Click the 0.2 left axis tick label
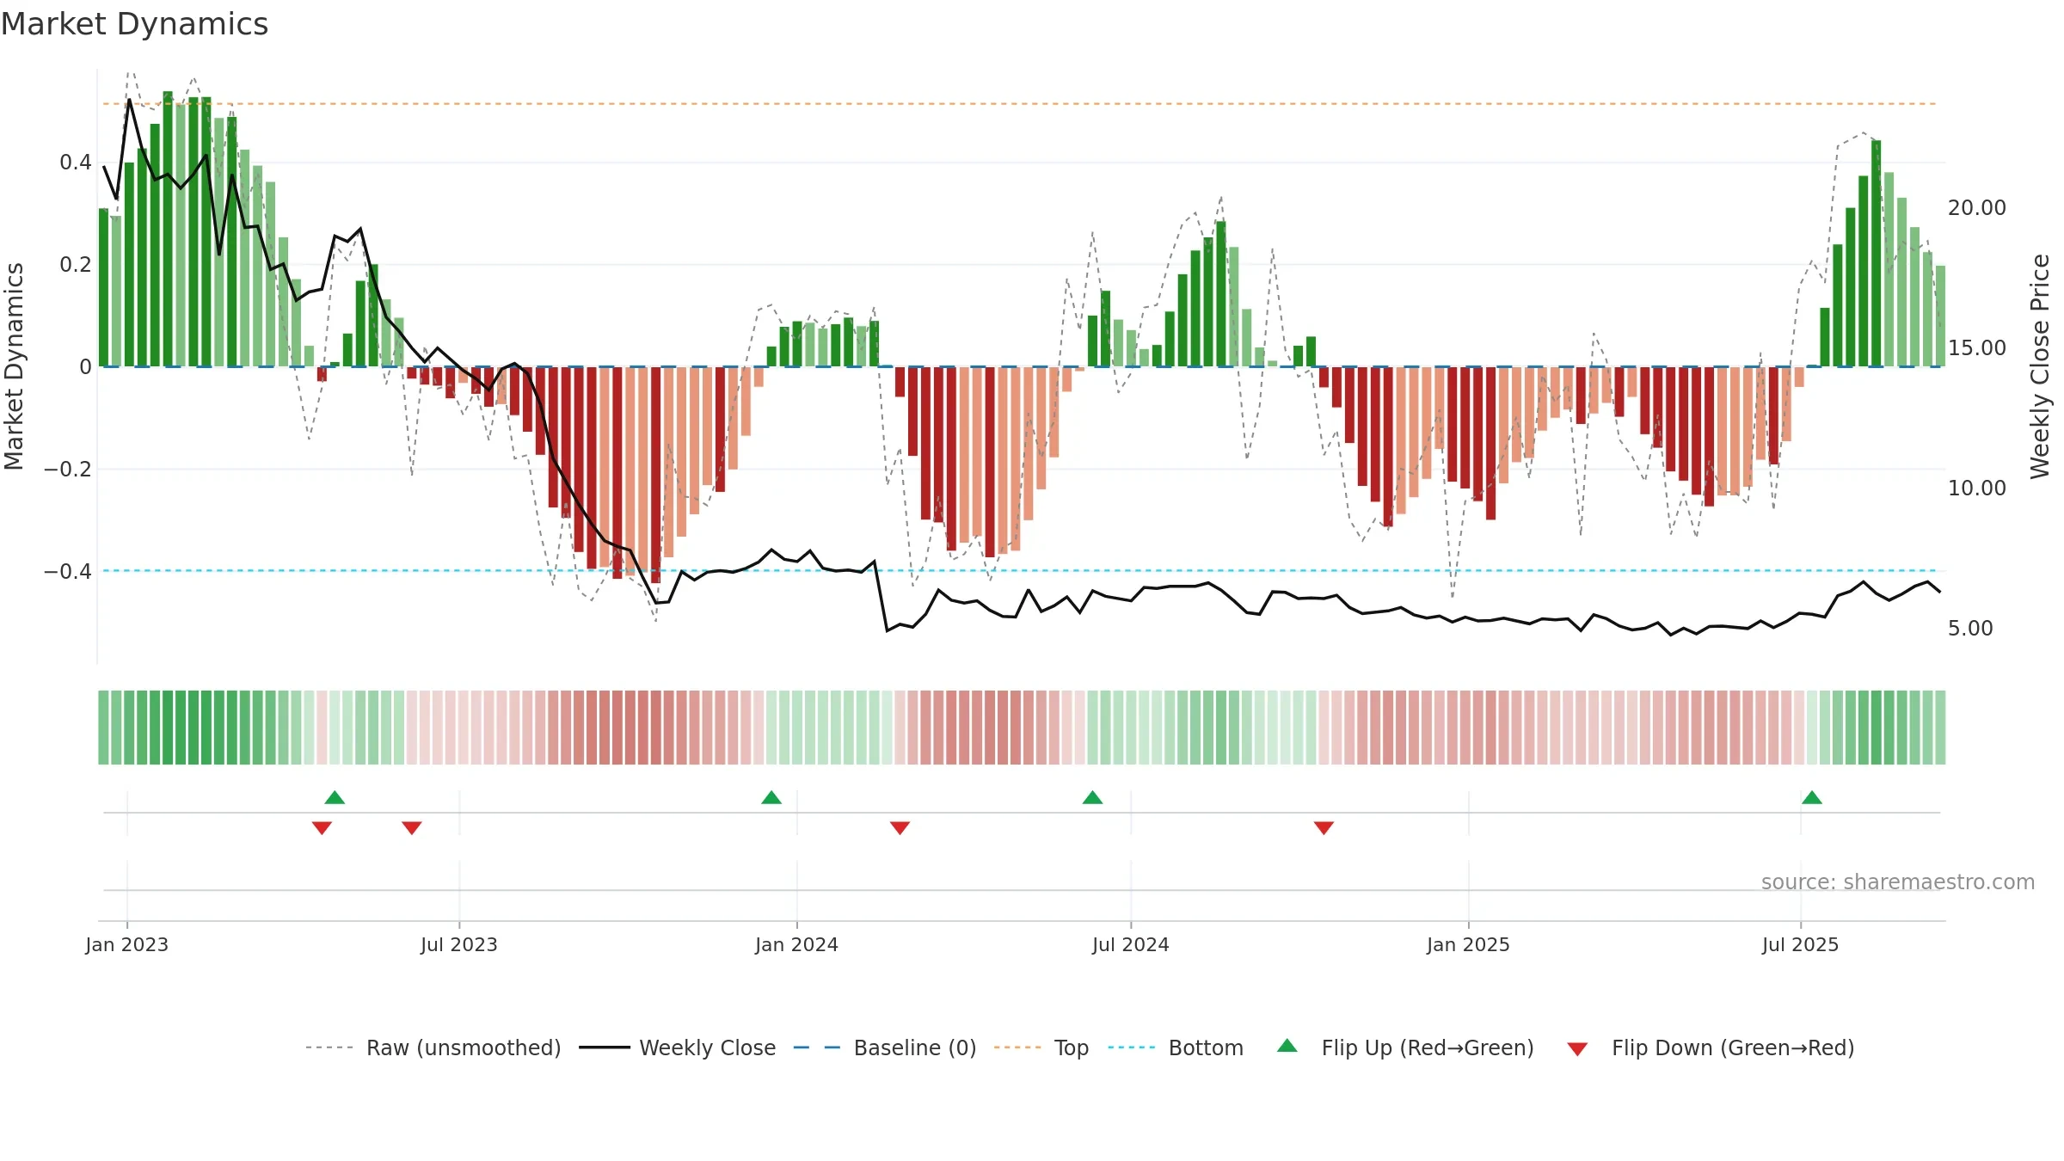This screenshot has width=2064, height=1161. (76, 265)
